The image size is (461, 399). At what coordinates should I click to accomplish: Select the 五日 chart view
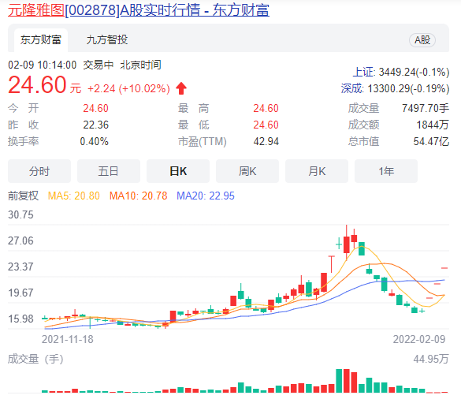point(109,171)
